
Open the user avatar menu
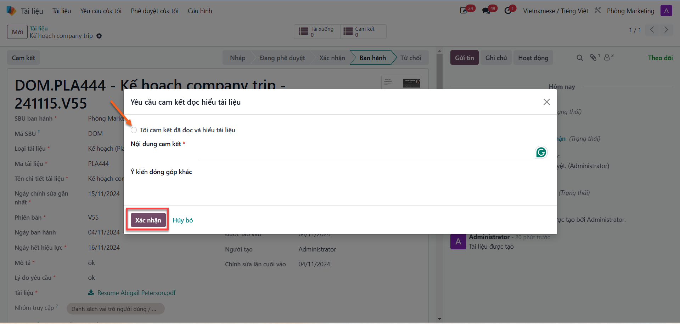coord(666,11)
